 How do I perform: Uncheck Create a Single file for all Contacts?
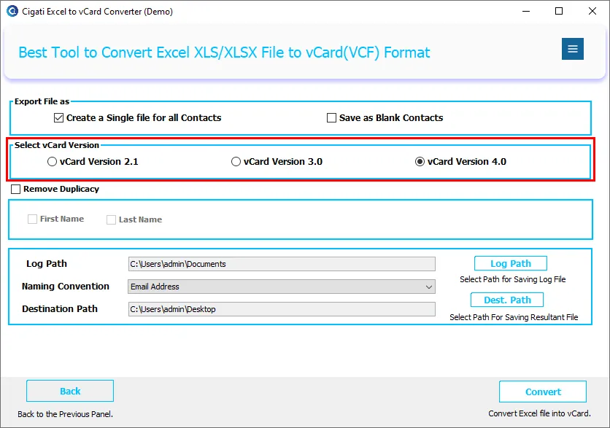(59, 118)
